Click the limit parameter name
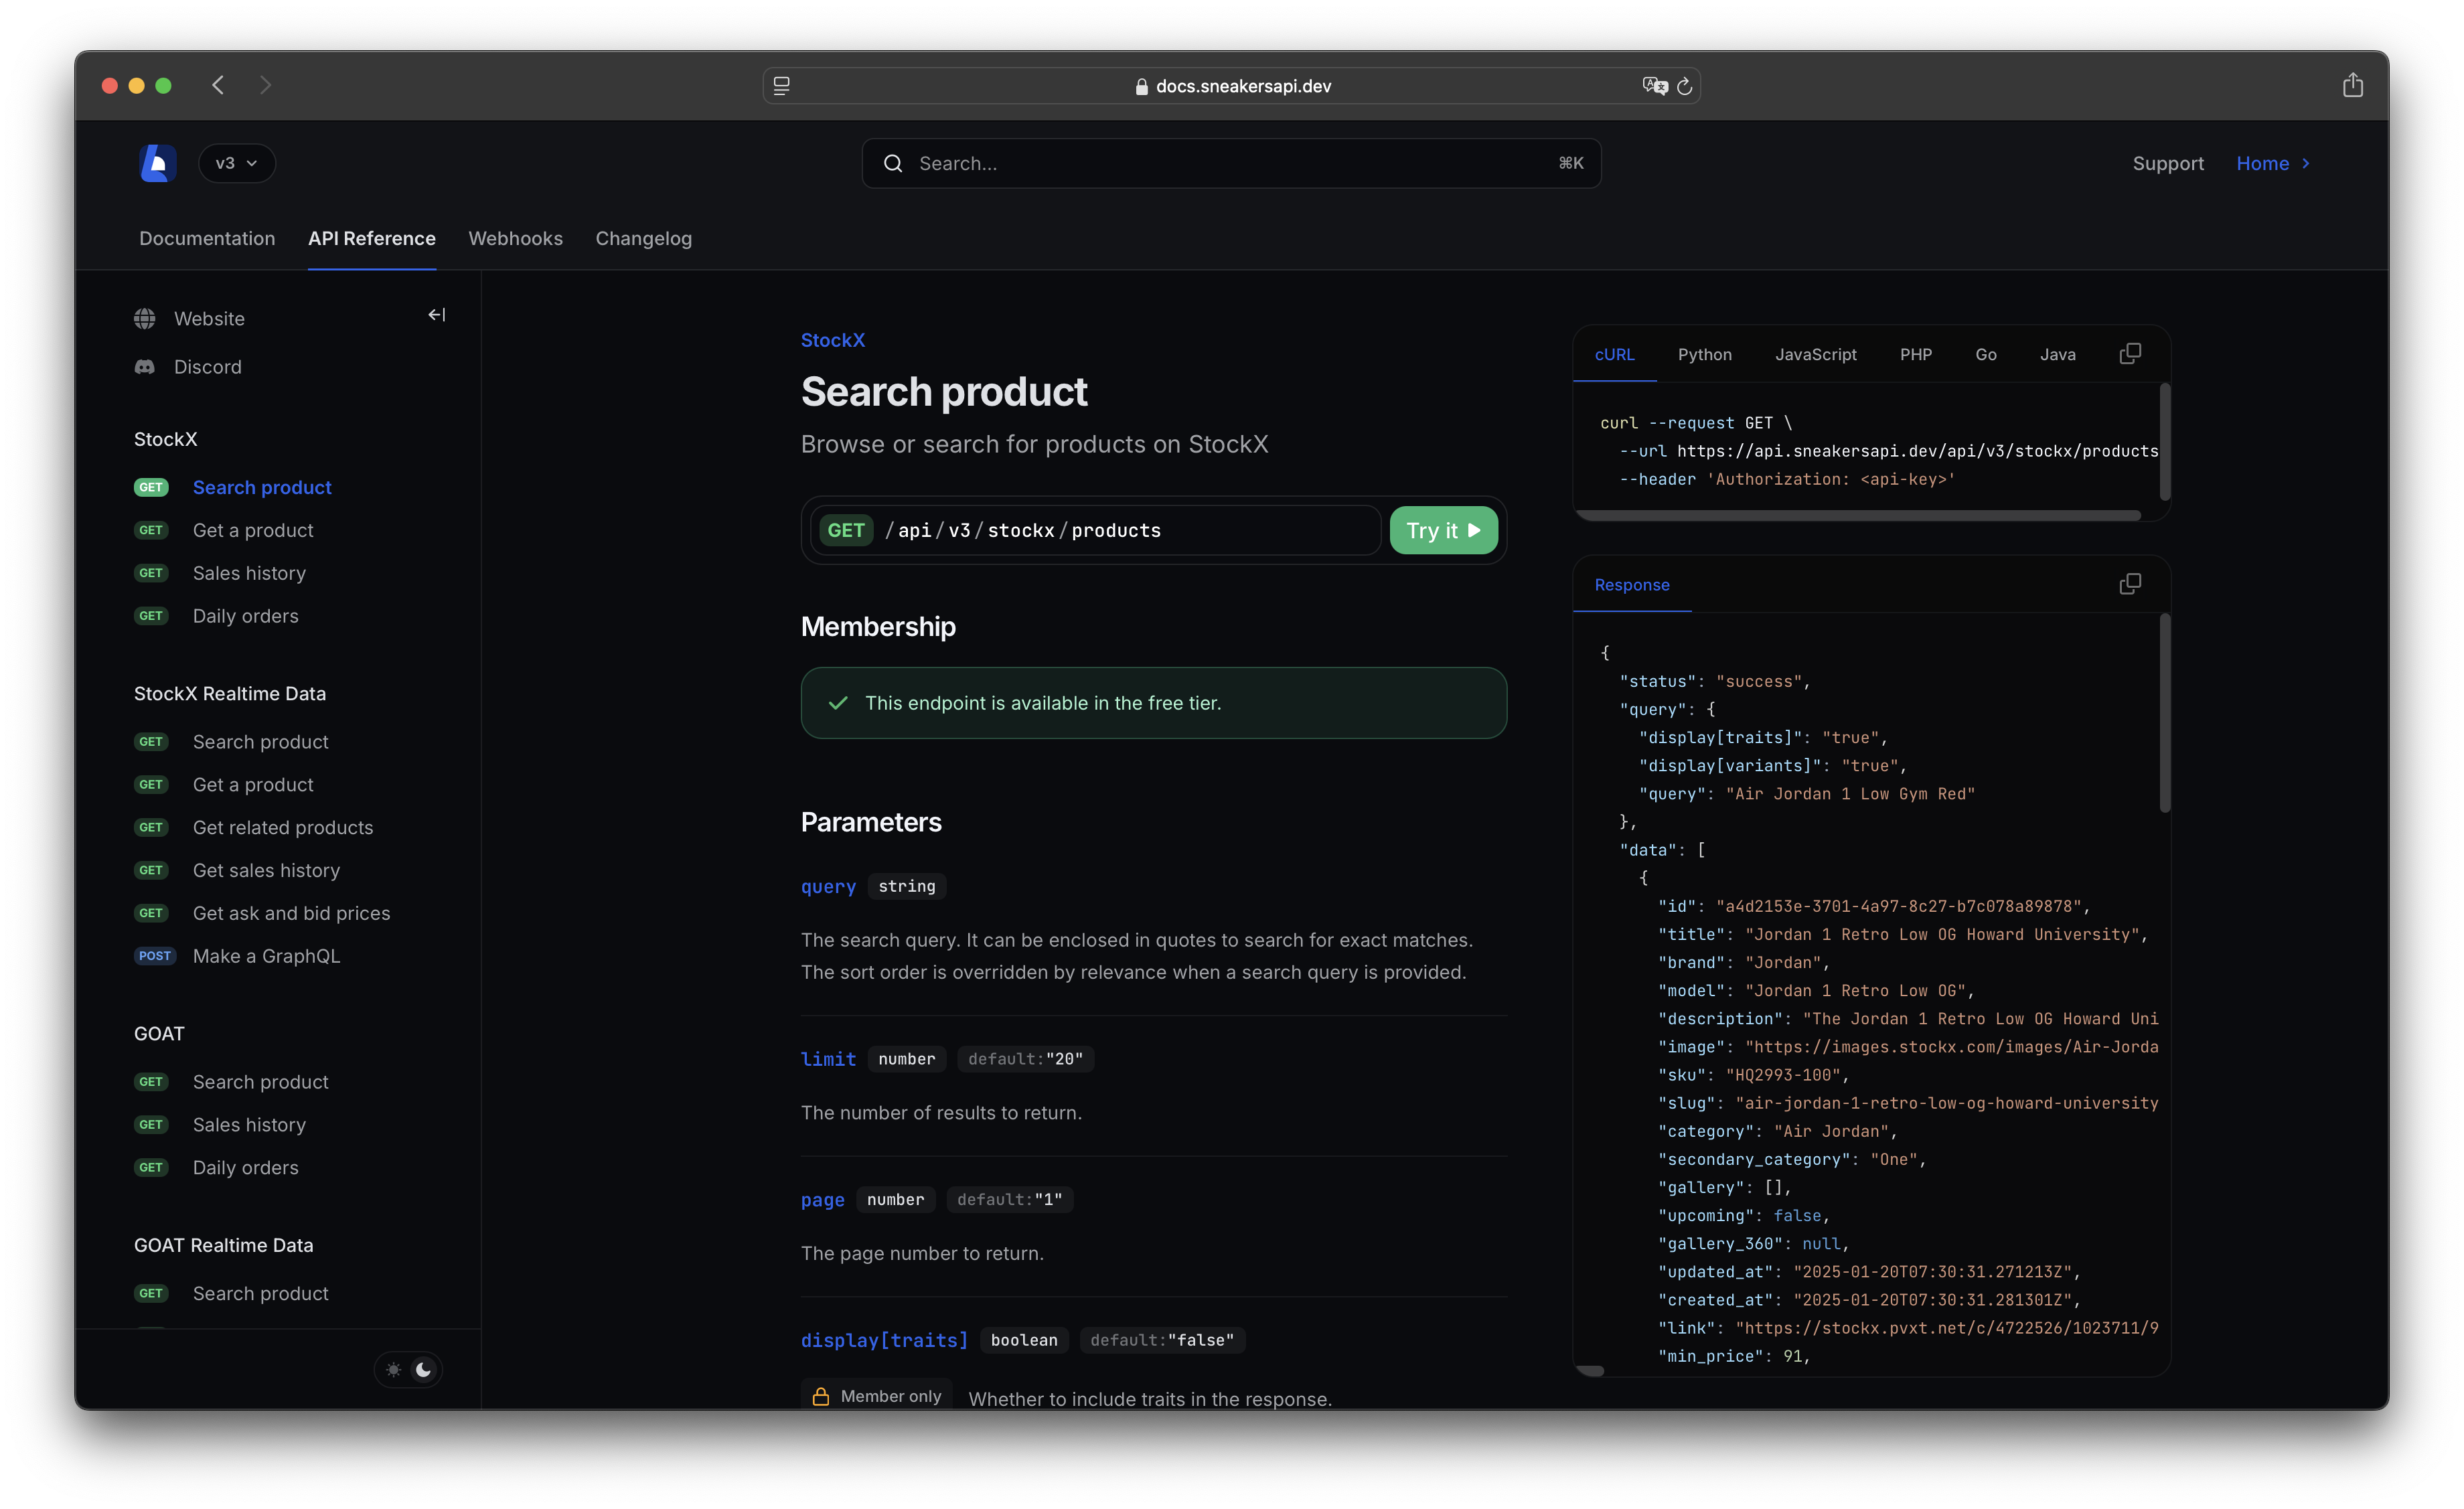This screenshot has height=1509, width=2464. click(x=828, y=1059)
